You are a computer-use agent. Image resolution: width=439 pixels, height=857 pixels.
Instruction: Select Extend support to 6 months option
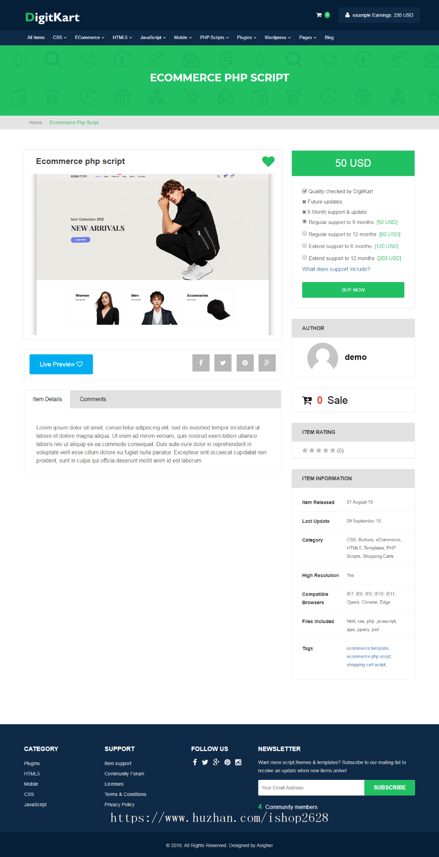pos(304,245)
